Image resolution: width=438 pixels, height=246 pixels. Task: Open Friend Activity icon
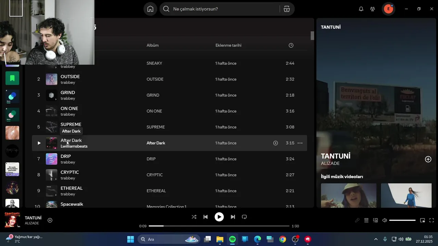(373, 9)
